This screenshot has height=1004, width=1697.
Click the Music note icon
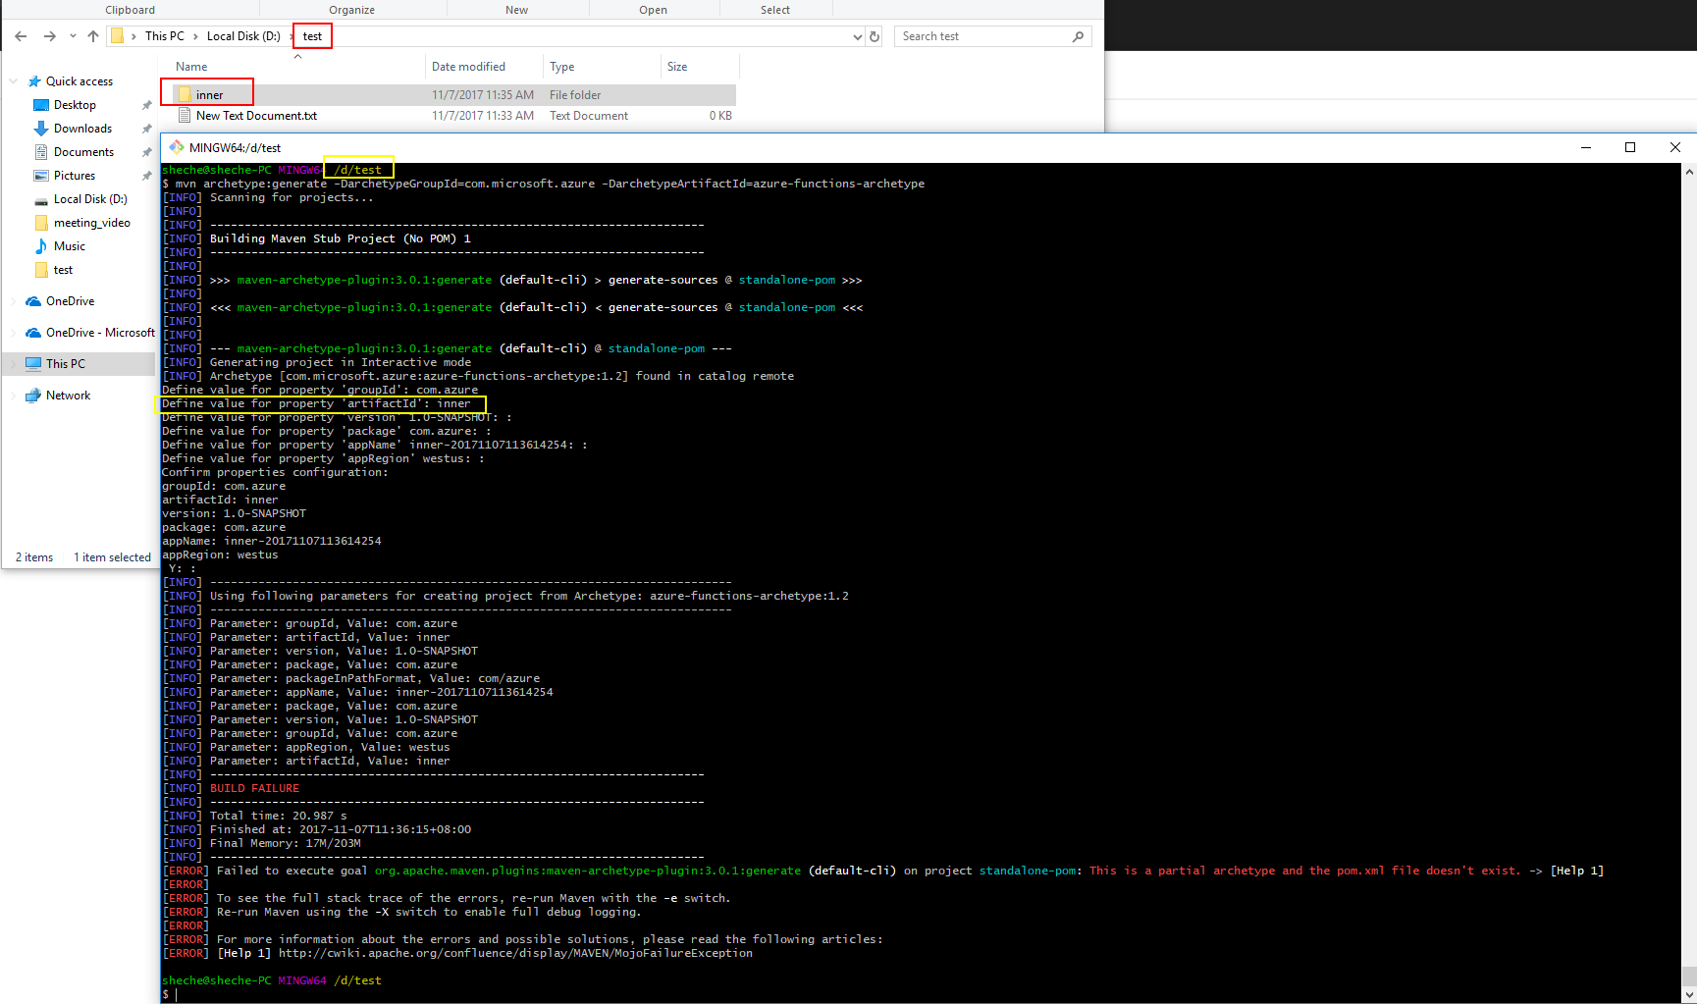(41, 246)
